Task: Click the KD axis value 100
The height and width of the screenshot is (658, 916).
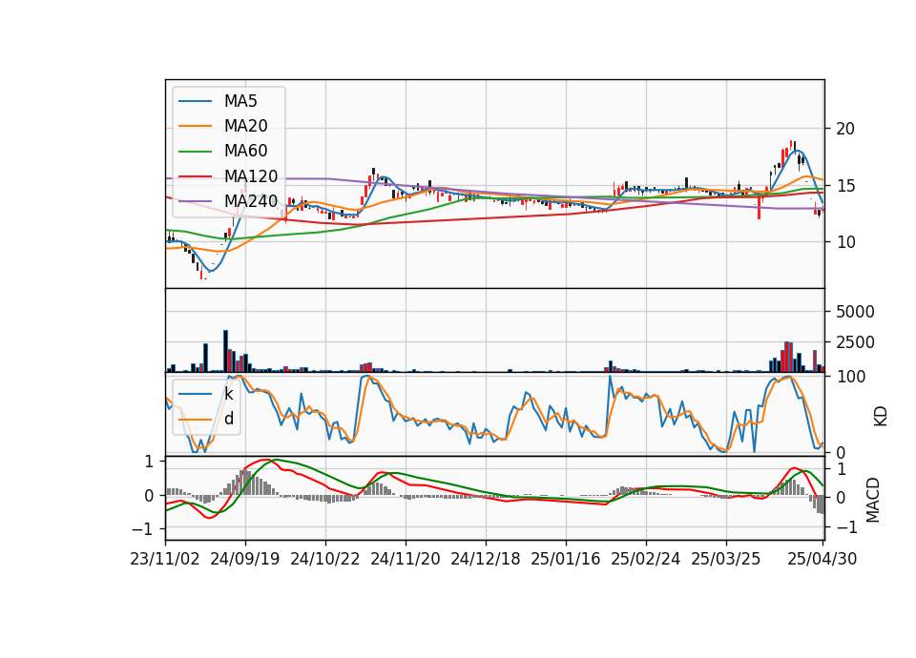Action: (x=850, y=378)
